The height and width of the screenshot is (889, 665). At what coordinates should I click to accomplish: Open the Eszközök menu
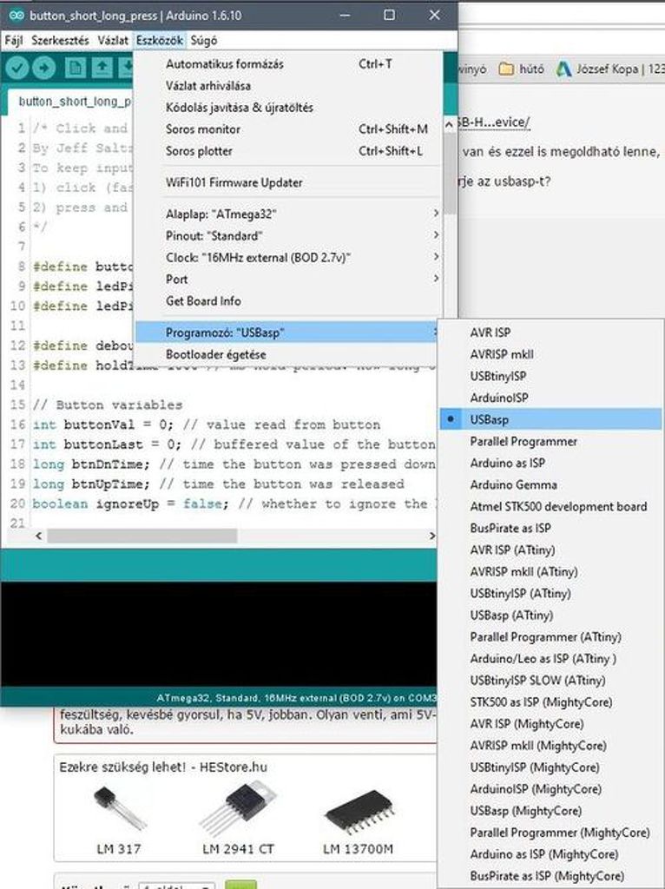pos(160,40)
